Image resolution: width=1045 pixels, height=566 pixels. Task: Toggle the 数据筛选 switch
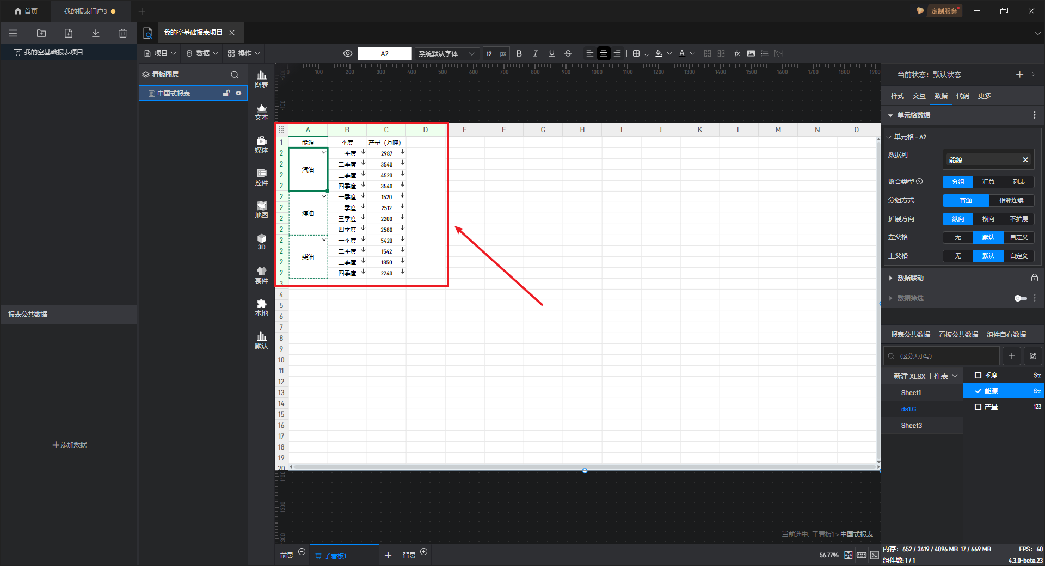[1021, 298]
